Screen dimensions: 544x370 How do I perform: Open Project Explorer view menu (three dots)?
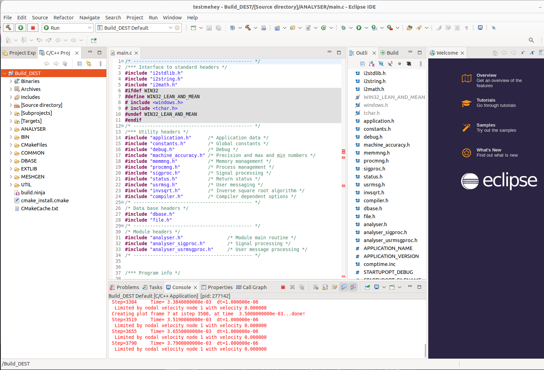(x=101, y=64)
